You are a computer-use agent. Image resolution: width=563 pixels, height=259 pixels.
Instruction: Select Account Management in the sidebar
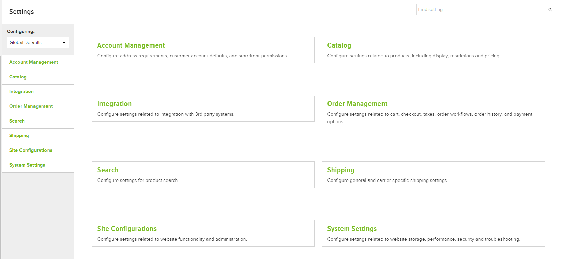click(x=33, y=62)
